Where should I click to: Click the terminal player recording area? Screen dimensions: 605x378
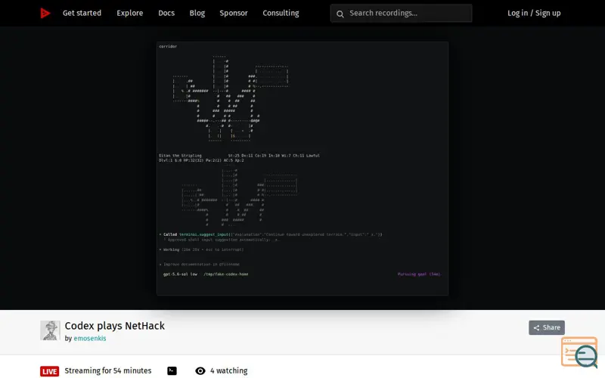[302, 169]
